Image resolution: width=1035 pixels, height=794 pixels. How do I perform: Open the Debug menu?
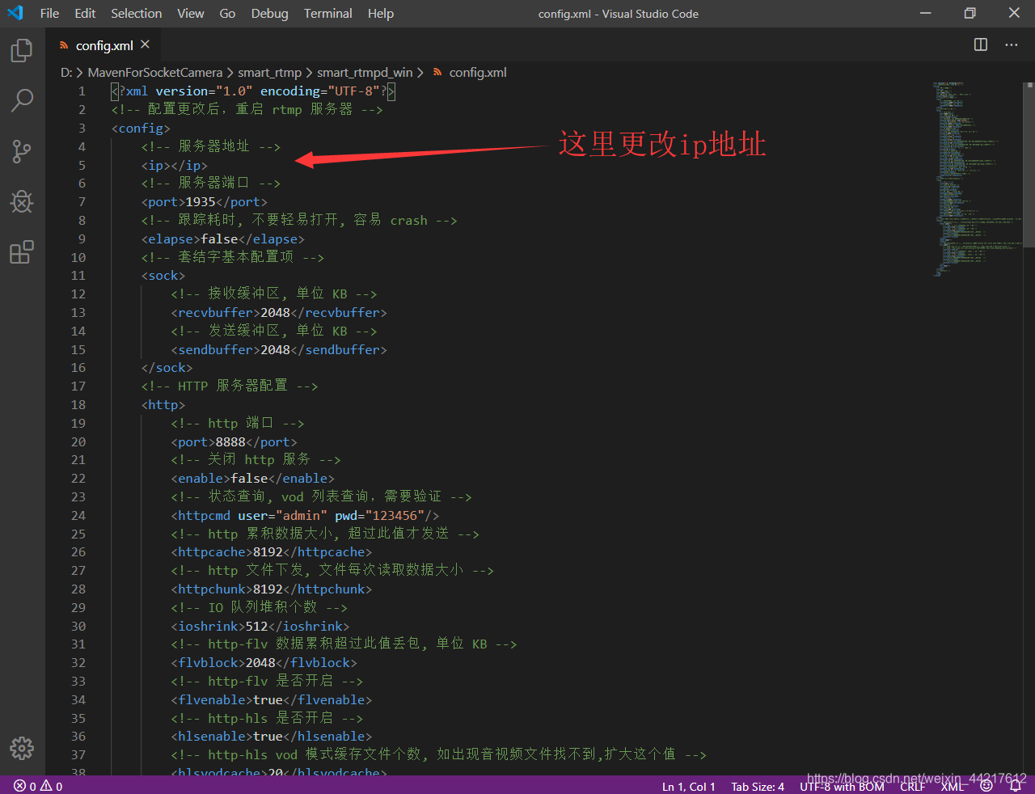pos(270,13)
